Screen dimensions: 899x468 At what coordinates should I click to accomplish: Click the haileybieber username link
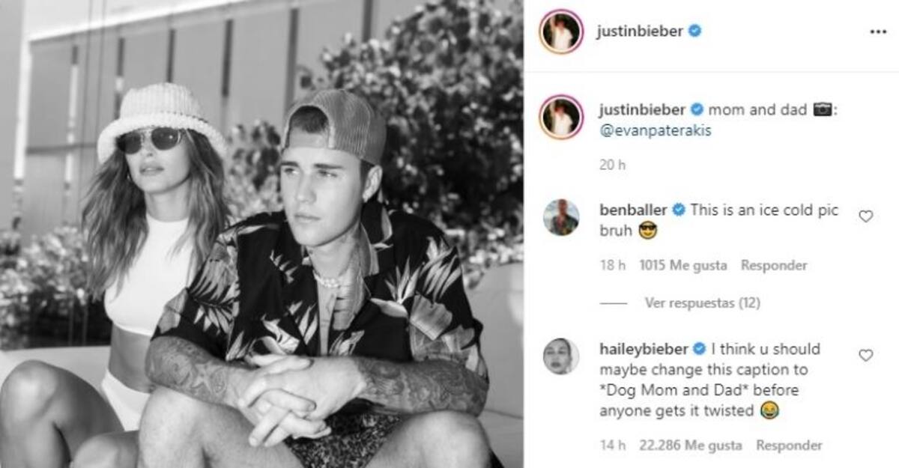click(x=644, y=348)
